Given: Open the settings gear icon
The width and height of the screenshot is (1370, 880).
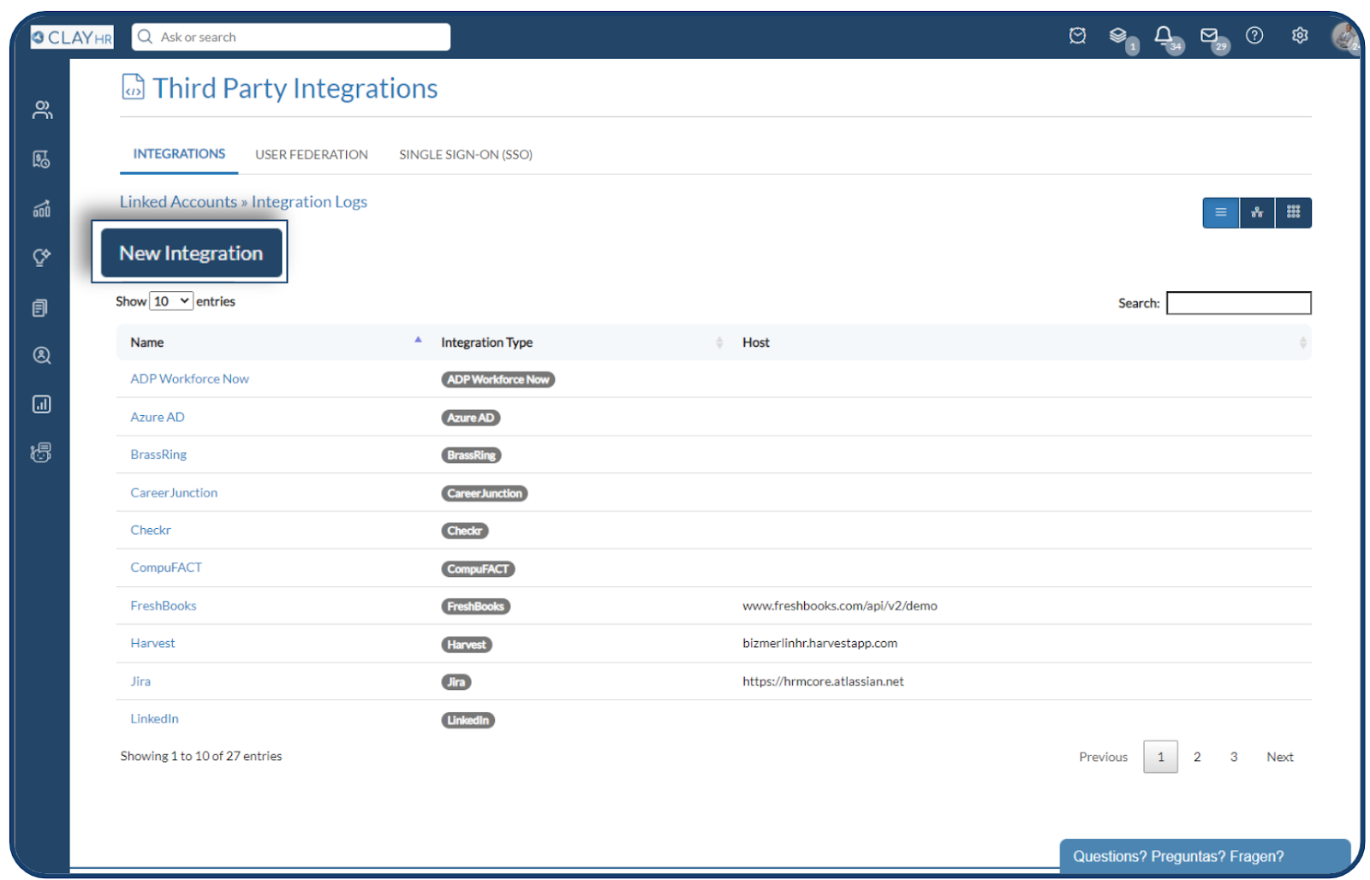Looking at the screenshot, I should 1299,35.
